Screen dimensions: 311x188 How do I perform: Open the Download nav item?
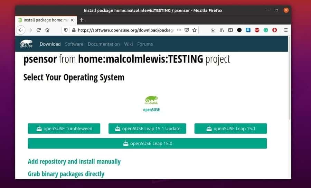(50, 44)
